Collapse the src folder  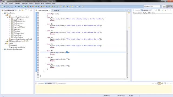click(5, 15)
